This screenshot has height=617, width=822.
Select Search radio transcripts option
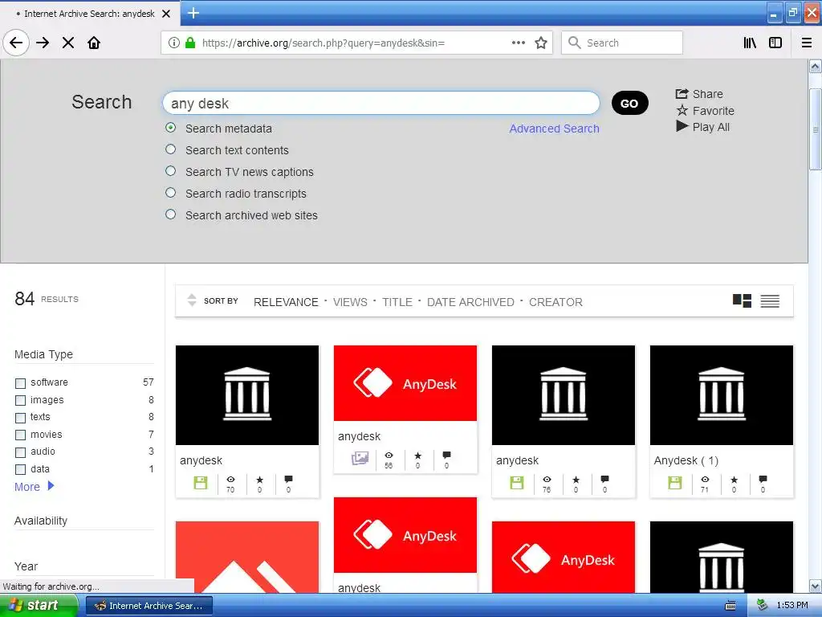click(170, 193)
